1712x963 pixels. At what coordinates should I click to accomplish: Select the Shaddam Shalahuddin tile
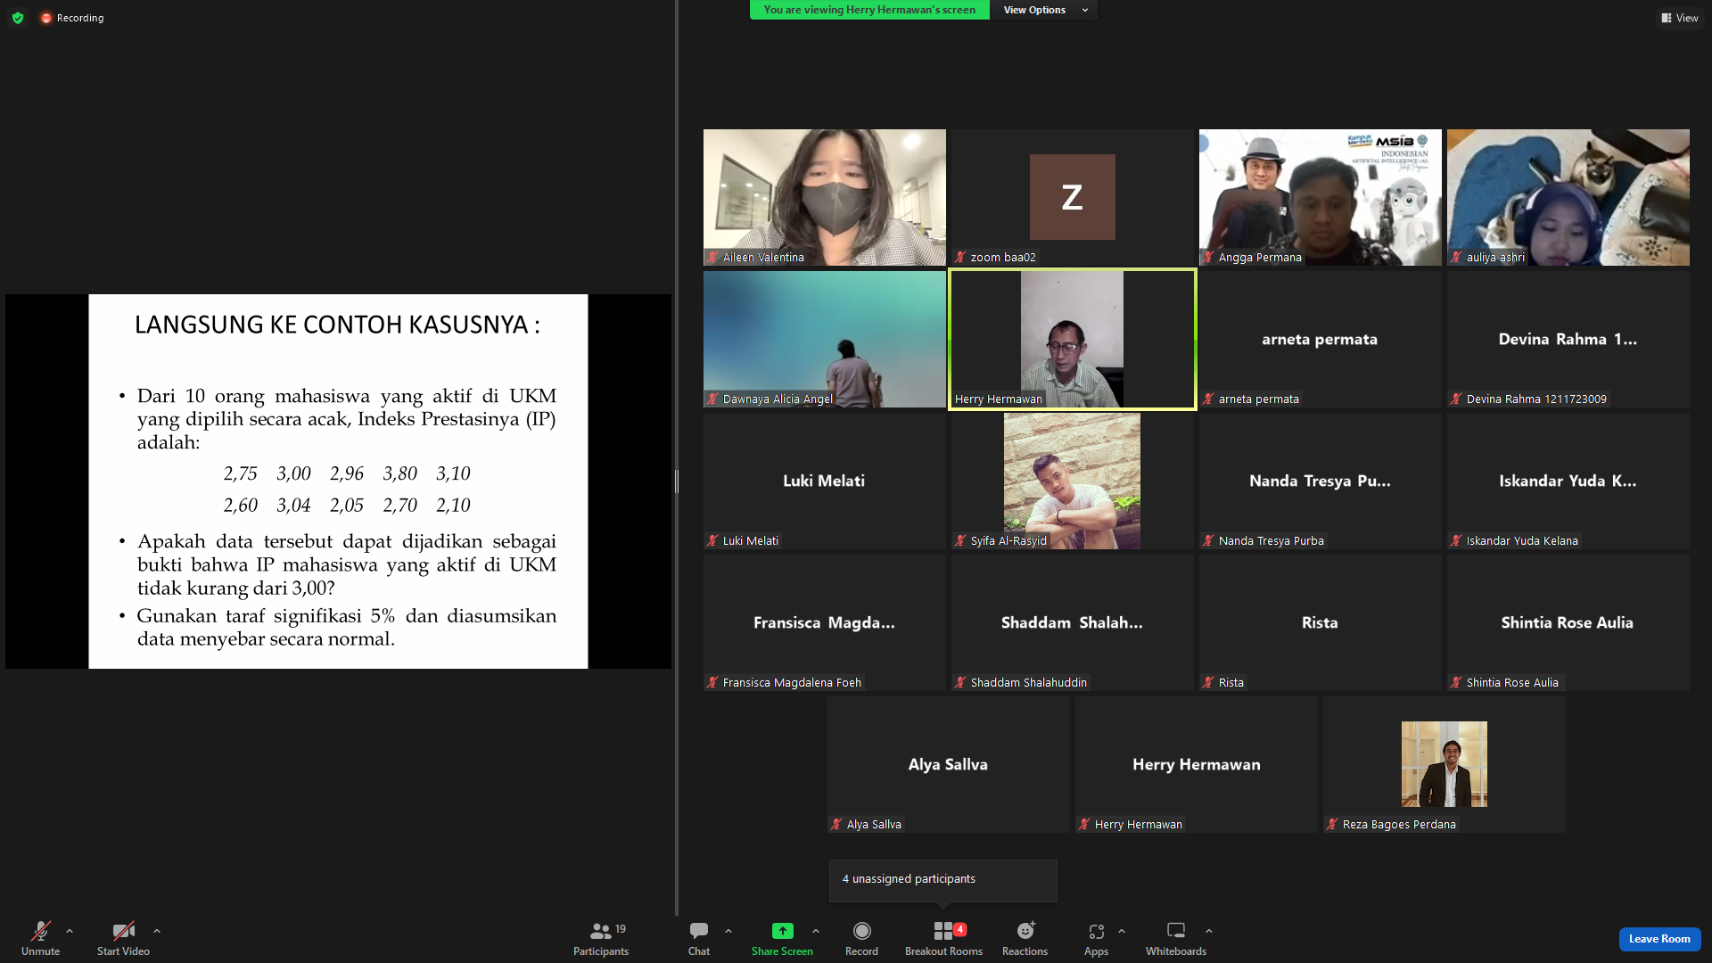pyautogui.click(x=1072, y=622)
